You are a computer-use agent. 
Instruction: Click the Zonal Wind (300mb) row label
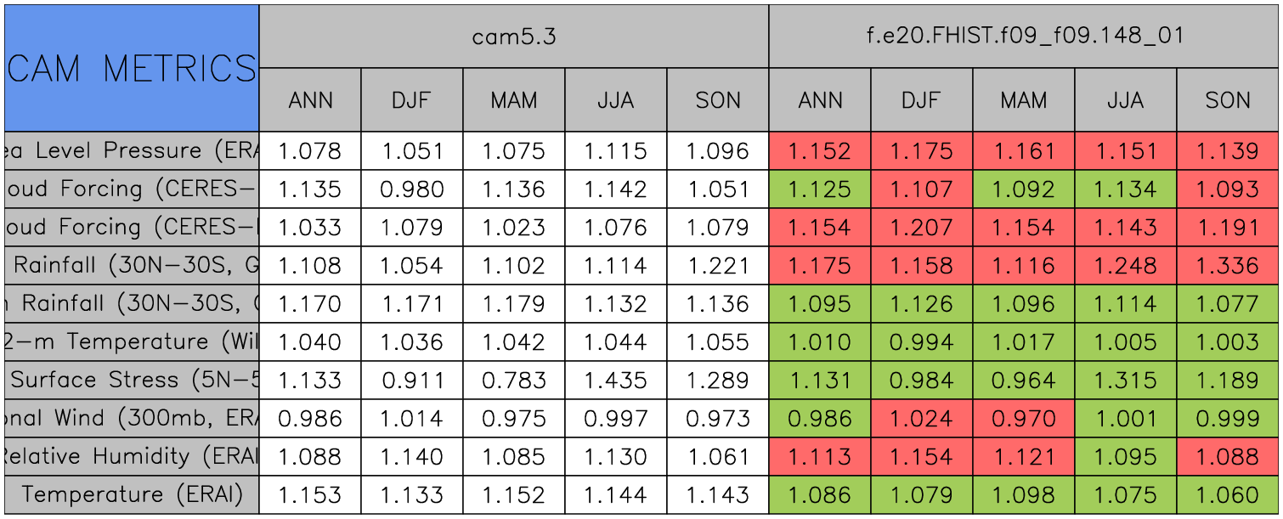tap(131, 419)
